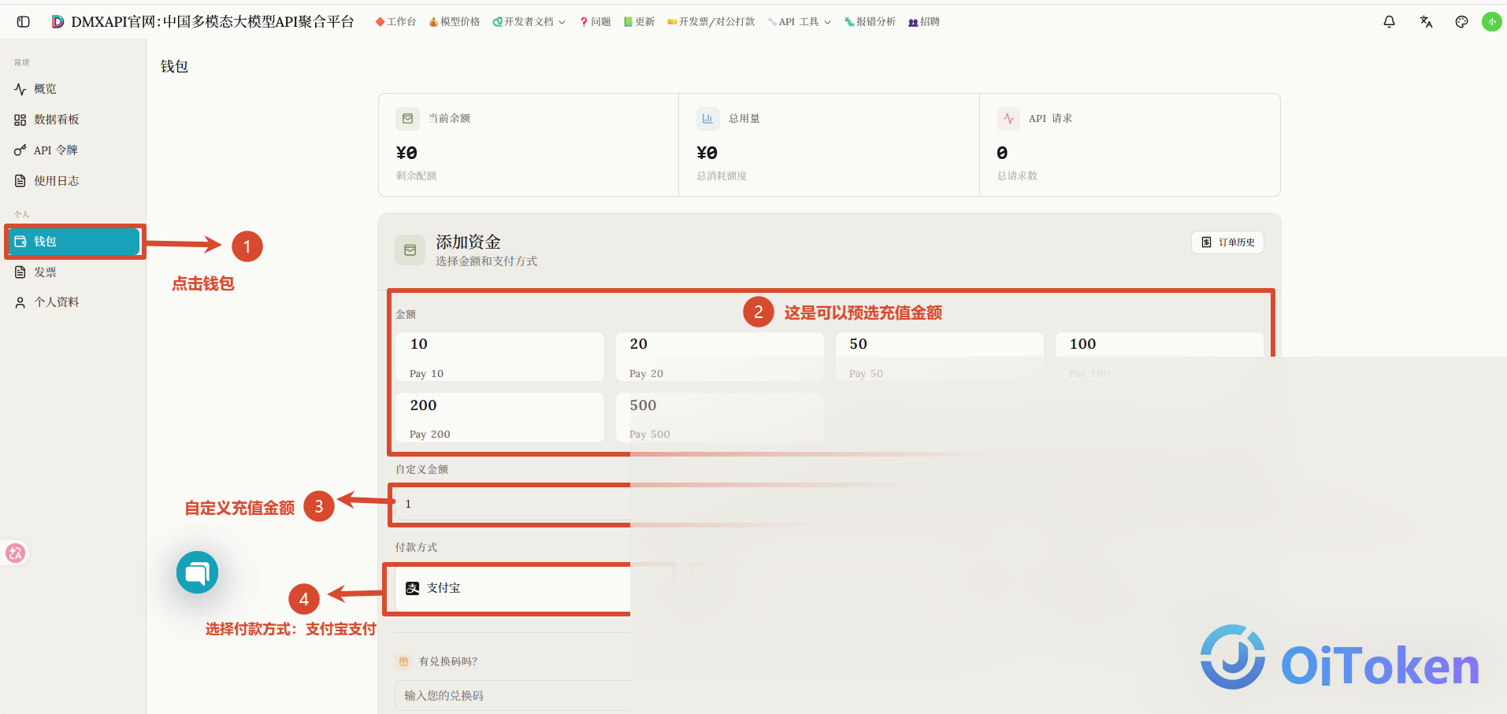Click the 添加资金 card icon
1507x714 pixels.
tap(410, 250)
